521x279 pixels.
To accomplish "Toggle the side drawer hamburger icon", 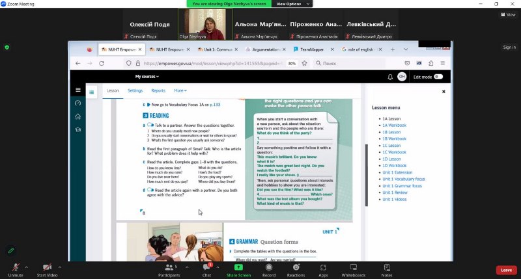I will (x=78, y=90).
